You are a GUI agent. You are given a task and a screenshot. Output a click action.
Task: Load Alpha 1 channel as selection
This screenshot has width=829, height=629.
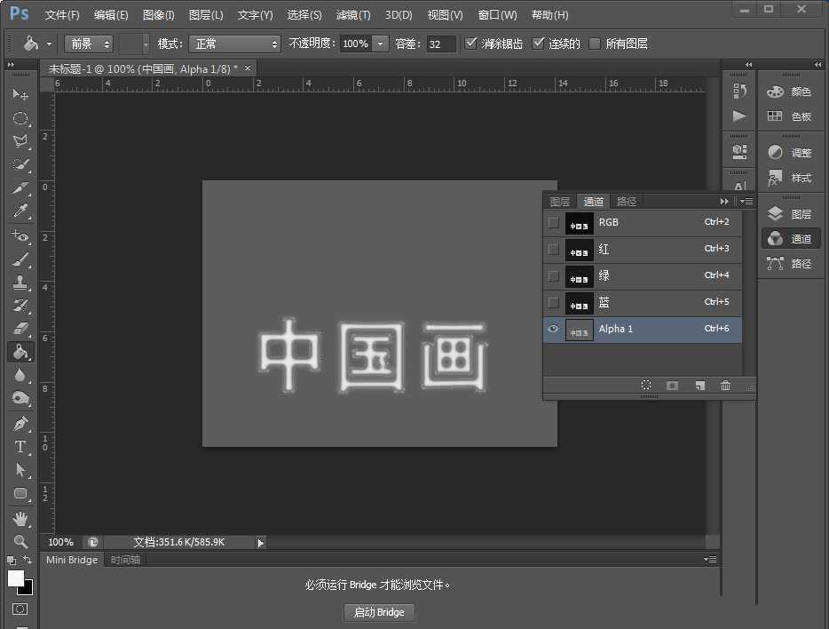coord(645,385)
